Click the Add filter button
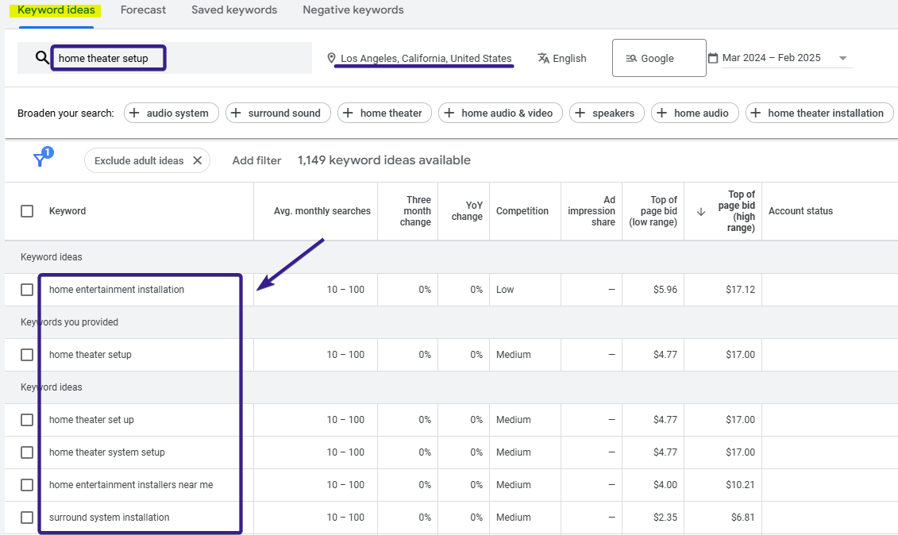This screenshot has width=898, height=535. pyautogui.click(x=256, y=160)
